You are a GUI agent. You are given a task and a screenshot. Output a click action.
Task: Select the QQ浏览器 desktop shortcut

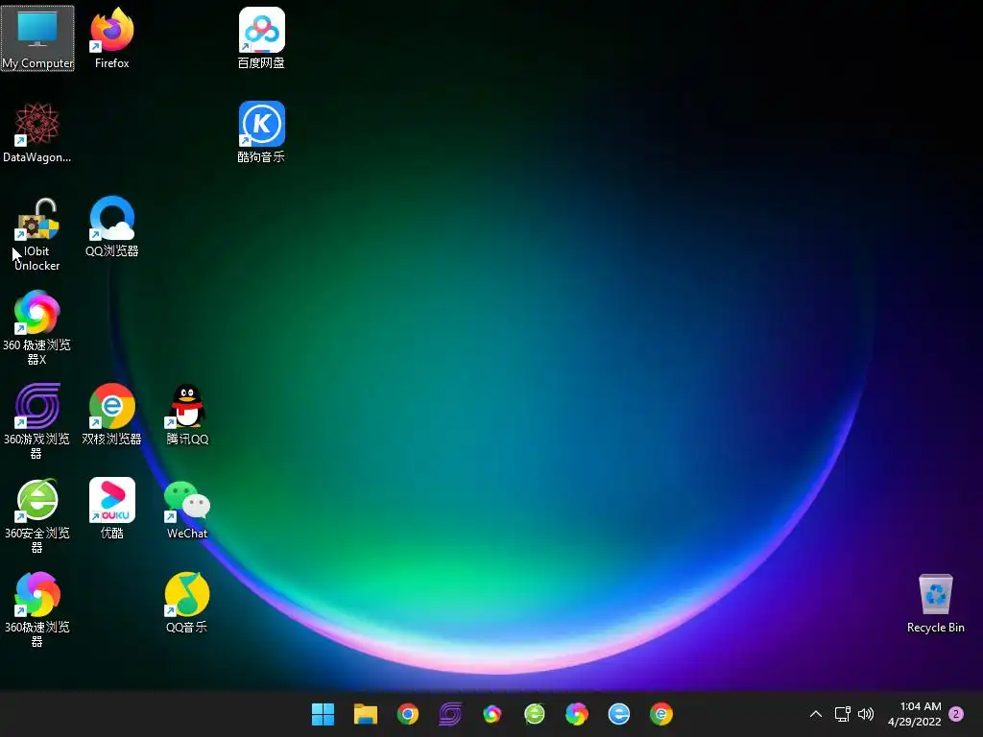(x=112, y=226)
